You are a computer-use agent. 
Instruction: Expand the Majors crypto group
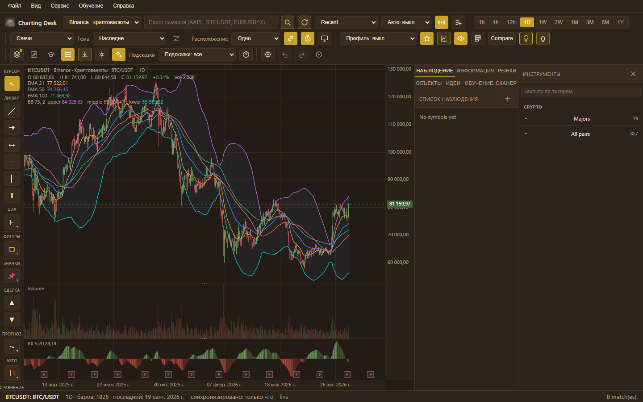(x=580, y=119)
